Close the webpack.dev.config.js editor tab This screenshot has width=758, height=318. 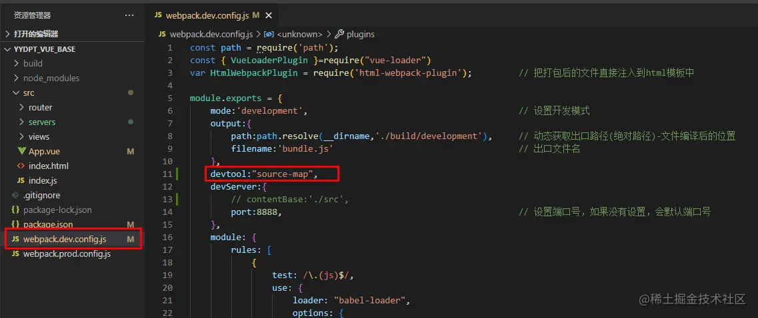(x=269, y=15)
